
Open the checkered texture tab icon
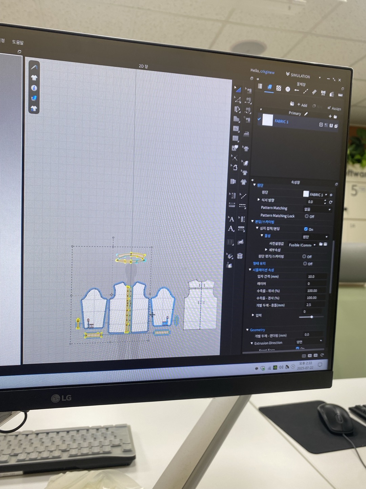click(279, 88)
